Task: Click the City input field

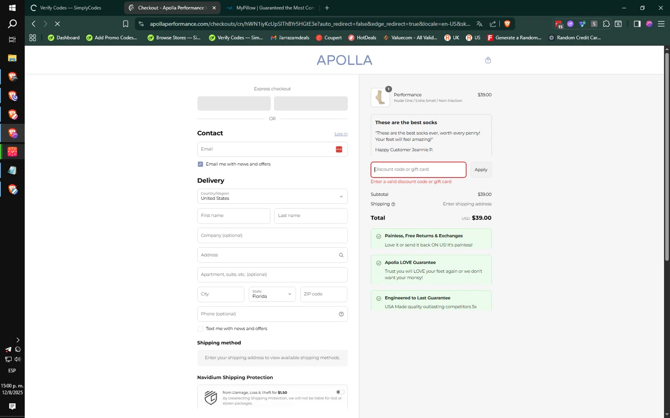Action: coord(221,294)
